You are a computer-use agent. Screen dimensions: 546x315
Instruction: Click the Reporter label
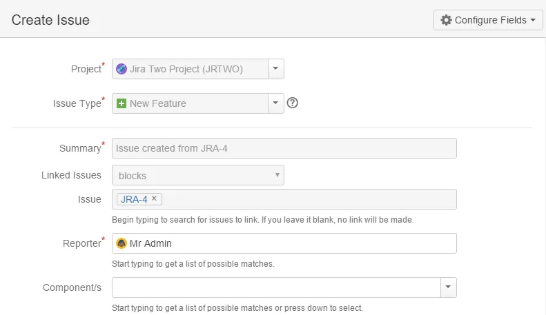[x=82, y=243]
